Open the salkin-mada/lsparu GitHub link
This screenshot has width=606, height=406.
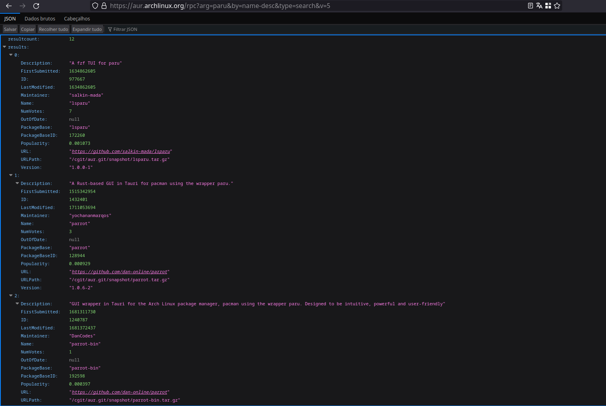[x=121, y=151]
